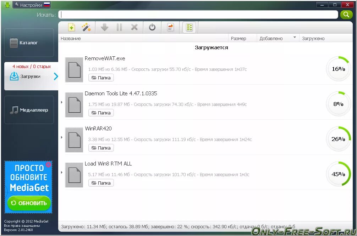Minimize the MediaGet window

[x=322, y=5]
